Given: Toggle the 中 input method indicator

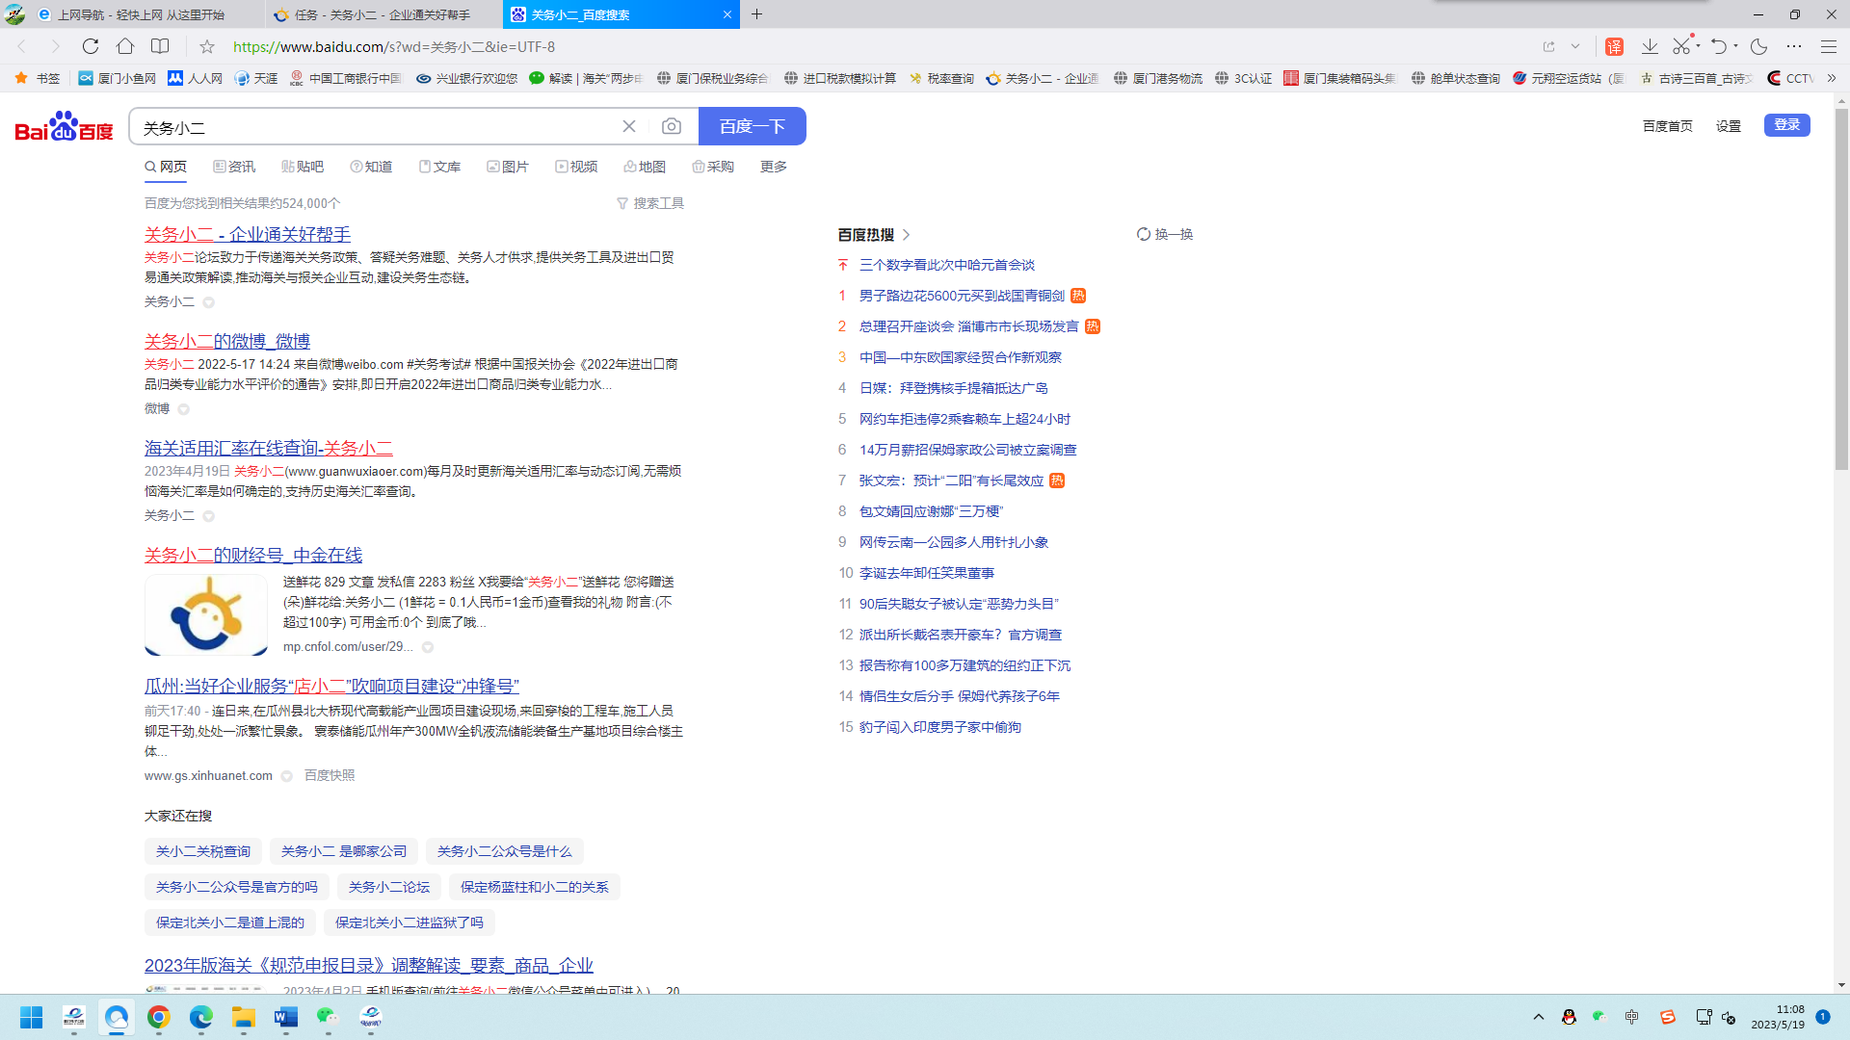Looking at the screenshot, I should point(1631,1017).
